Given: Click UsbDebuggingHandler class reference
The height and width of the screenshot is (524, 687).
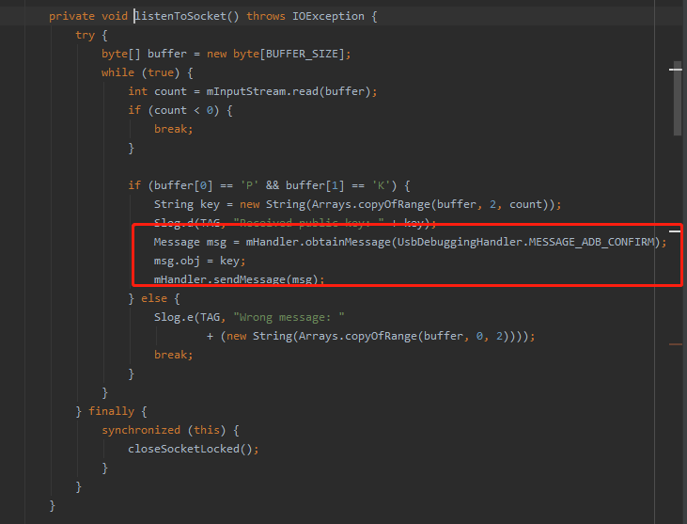Looking at the screenshot, I should click(461, 242).
